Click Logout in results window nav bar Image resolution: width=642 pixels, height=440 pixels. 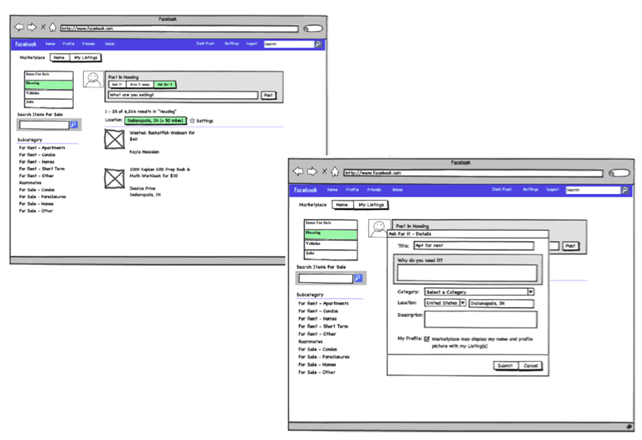coord(253,44)
